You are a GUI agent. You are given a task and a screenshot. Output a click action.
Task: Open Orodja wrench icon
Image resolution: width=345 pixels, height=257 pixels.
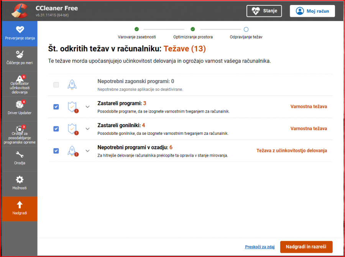click(20, 155)
